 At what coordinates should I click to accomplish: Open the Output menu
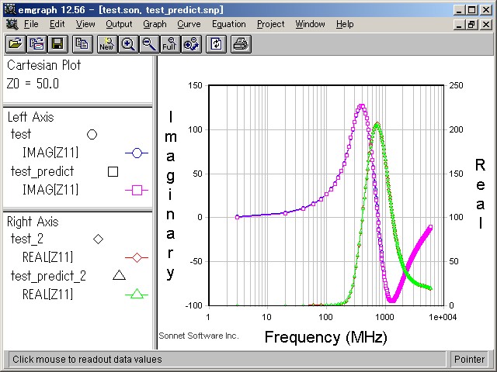(119, 24)
